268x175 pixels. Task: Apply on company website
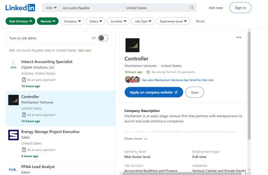click(x=154, y=92)
